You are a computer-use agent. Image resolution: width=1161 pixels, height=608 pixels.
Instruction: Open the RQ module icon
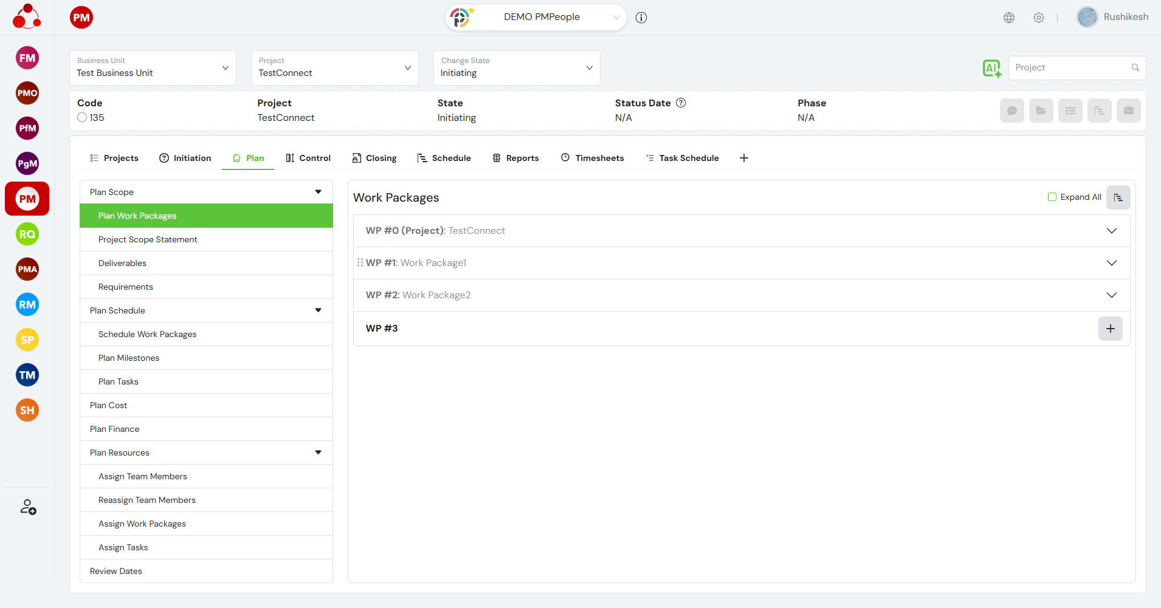[x=27, y=234]
